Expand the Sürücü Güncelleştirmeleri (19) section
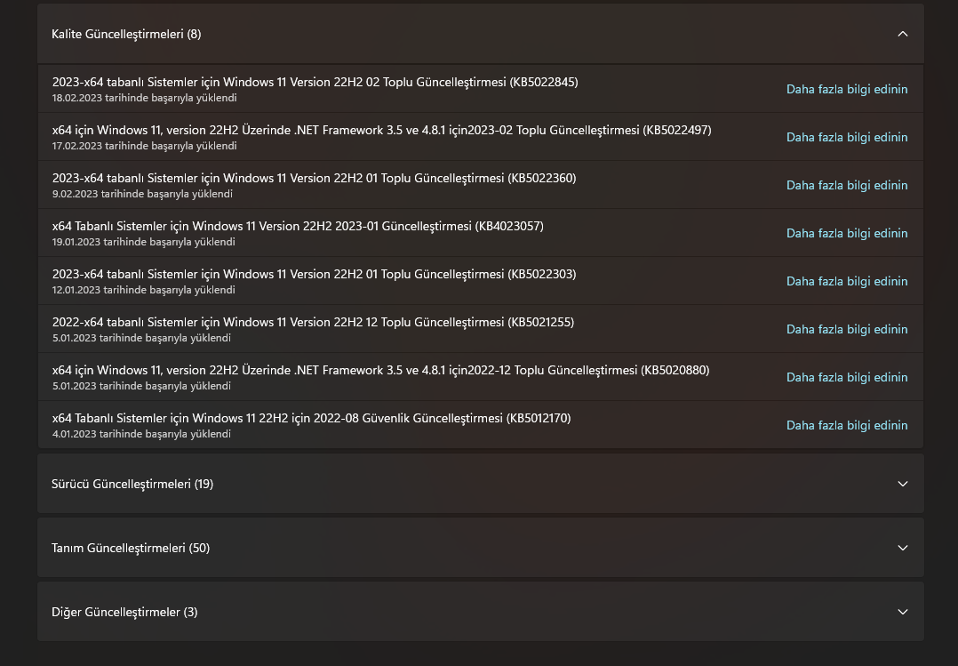The image size is (958, 666). (x=903, y=484)
